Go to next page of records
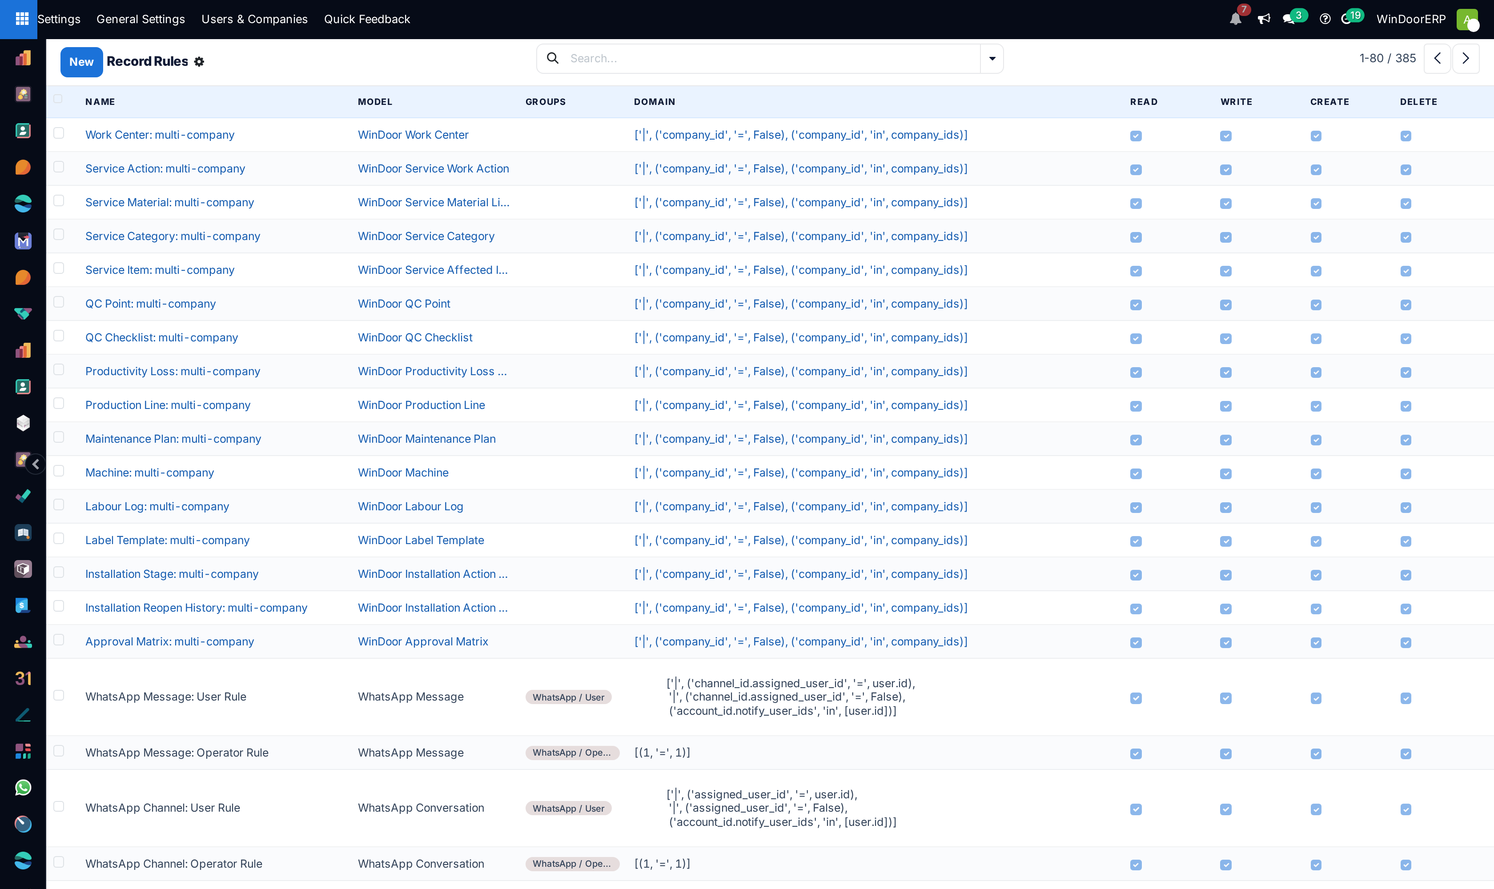This screenshot has height=889, width=1494. (x=1465, y=58)
